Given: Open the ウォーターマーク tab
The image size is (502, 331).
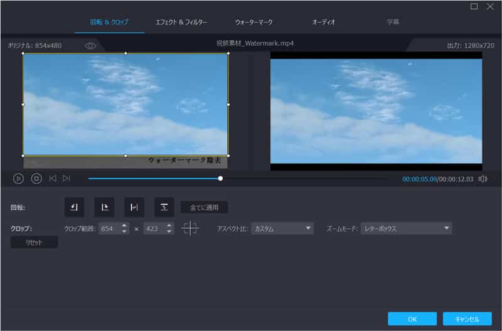Looking at the screenshot, I should 254,22.
